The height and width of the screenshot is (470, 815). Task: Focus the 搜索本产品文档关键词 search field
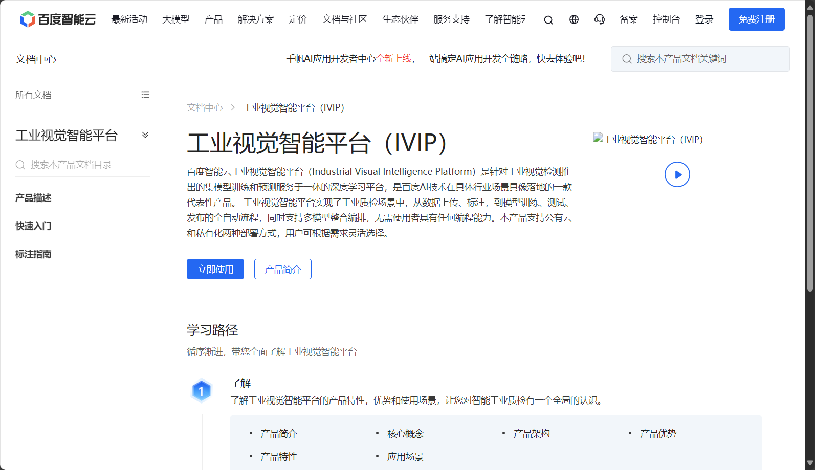700,59
